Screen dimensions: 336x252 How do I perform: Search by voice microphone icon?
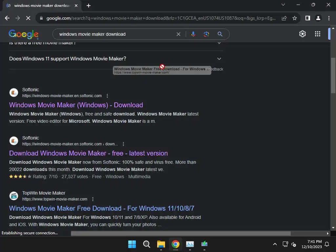coord(193,34)
